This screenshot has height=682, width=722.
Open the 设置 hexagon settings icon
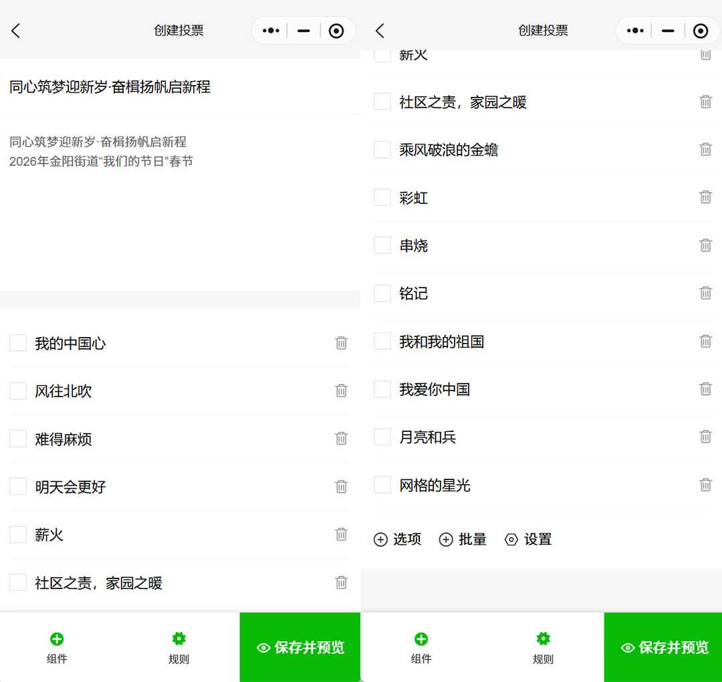pyautogui.click(x=511, y=540)
